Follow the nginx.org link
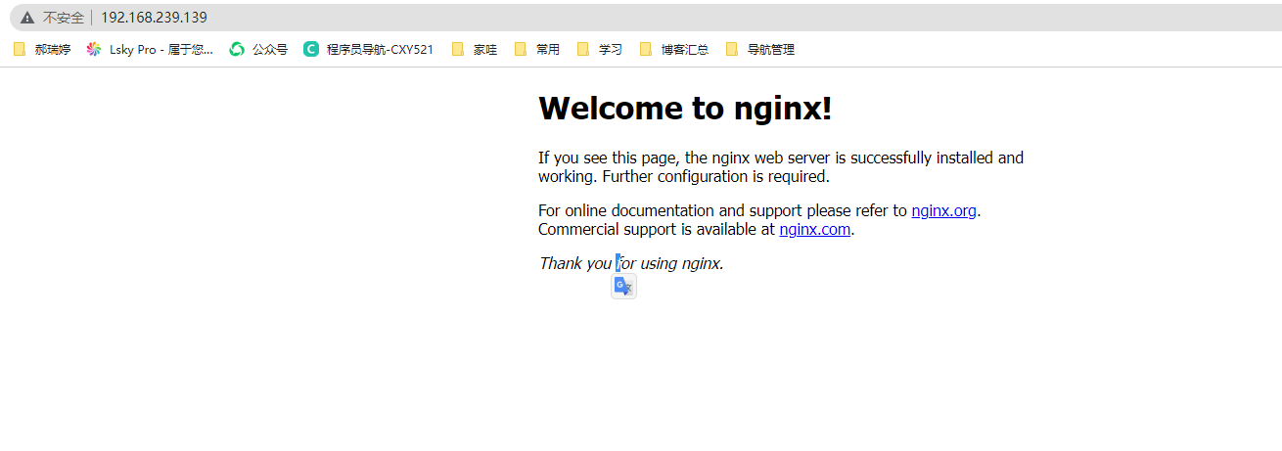 (x=943, y=210)
